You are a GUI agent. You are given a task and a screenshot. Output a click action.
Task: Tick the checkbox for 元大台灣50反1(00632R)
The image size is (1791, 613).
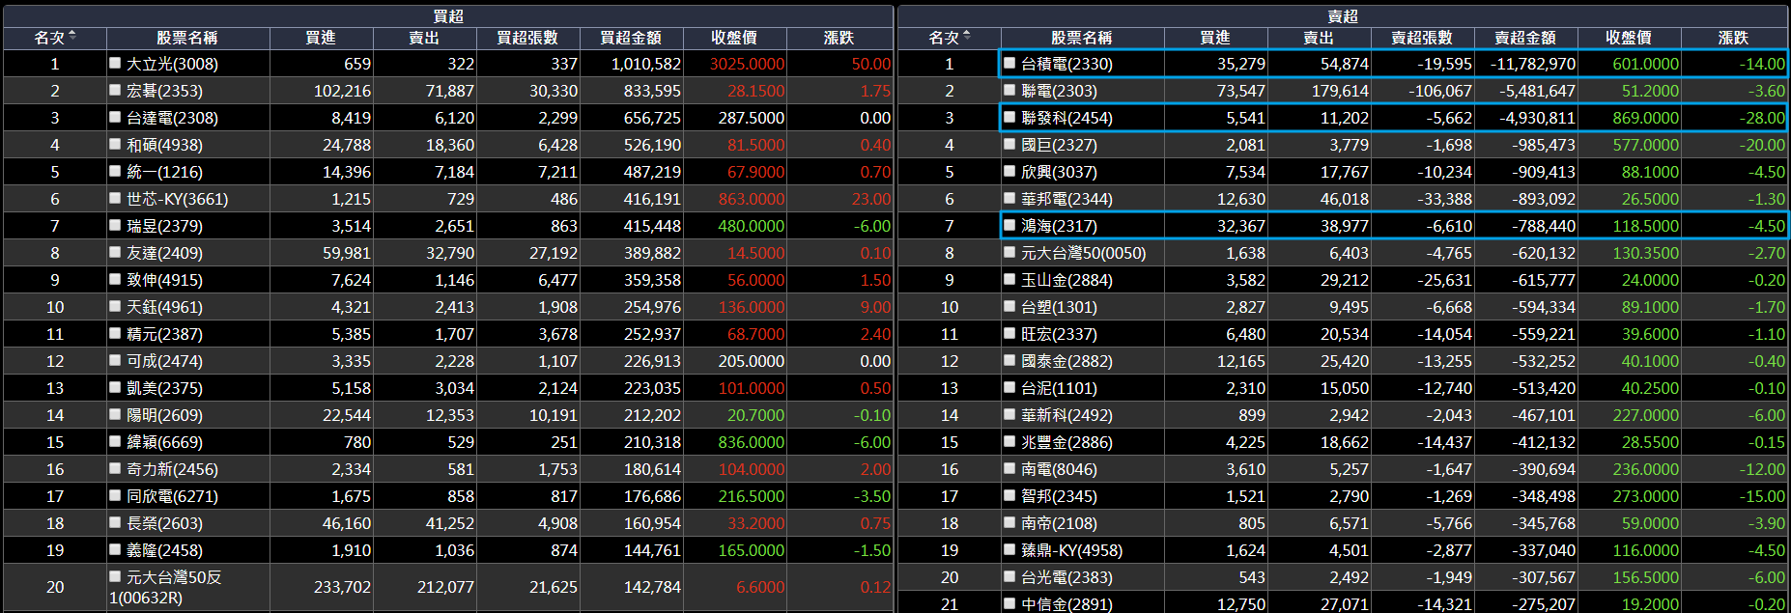115,576
